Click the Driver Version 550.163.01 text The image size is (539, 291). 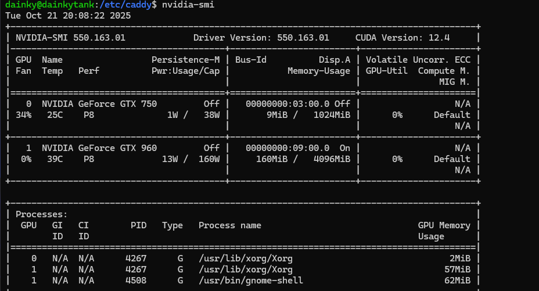pos(261,38)
